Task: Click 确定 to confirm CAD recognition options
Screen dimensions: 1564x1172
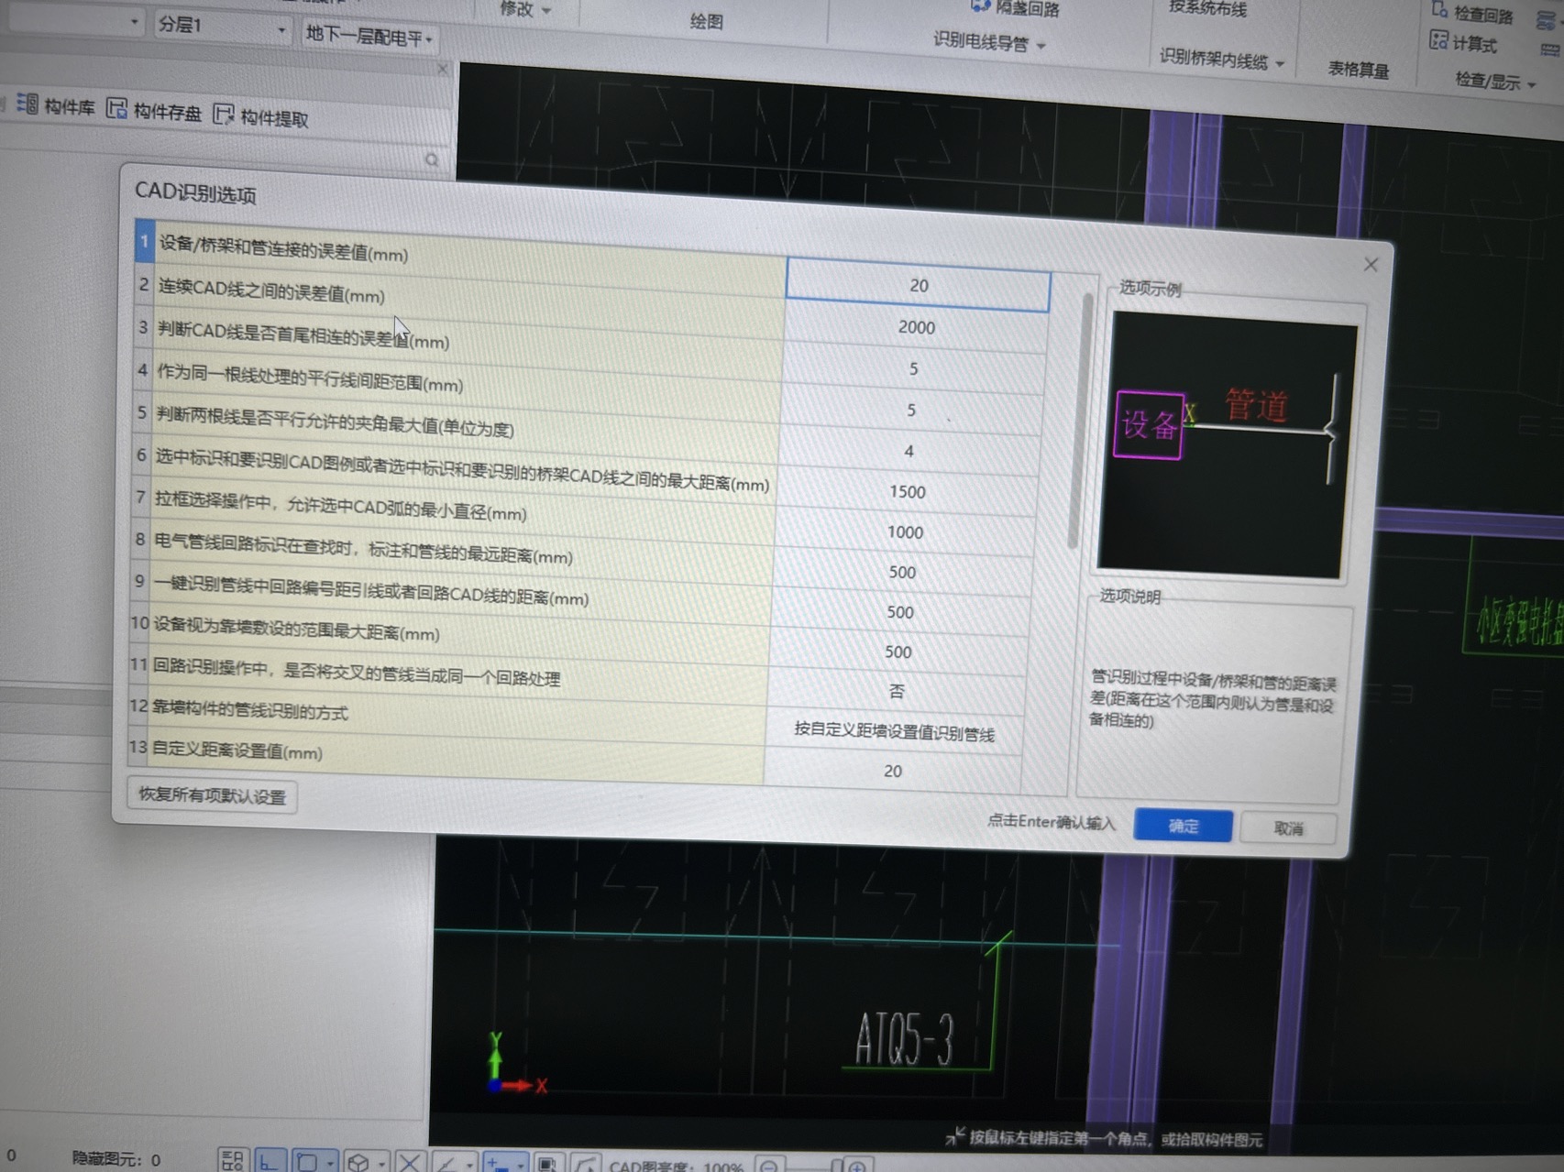Action: (x=1183, y=826)
